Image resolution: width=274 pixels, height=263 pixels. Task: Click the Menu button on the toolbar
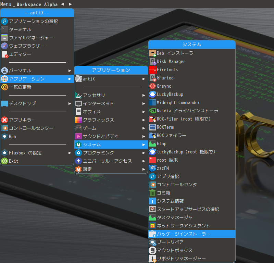pyautogui.click(x=6, y=4)
